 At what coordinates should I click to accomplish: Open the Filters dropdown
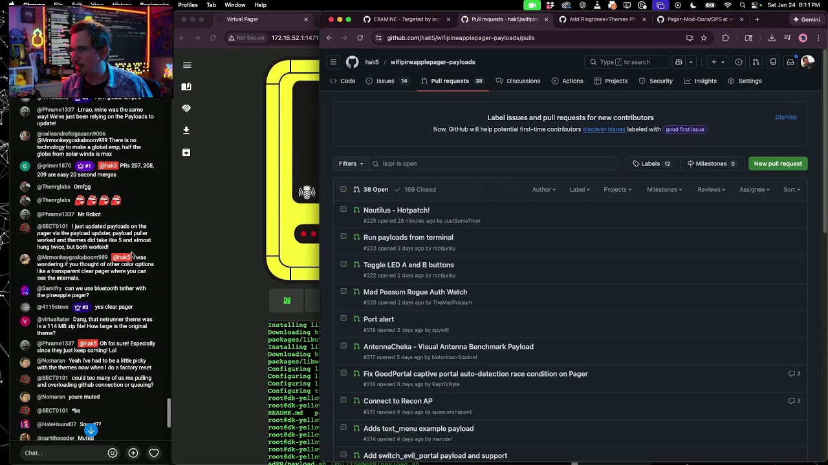click(351, 164)
